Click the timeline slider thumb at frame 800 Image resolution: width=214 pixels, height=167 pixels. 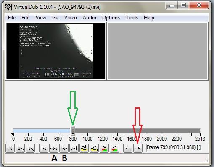click(73, 130)
